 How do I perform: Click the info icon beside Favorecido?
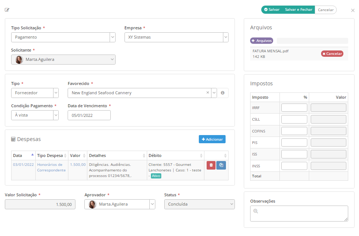coord(223,93)
